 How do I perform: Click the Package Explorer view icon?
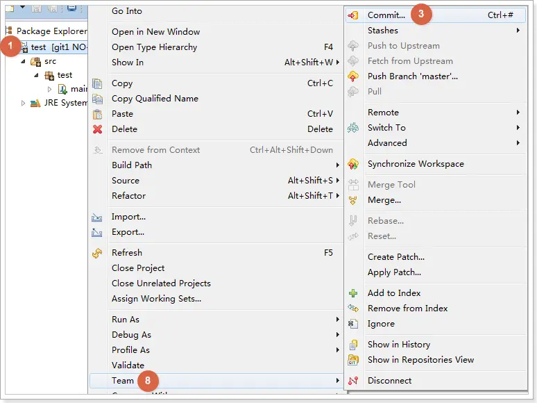9,31
